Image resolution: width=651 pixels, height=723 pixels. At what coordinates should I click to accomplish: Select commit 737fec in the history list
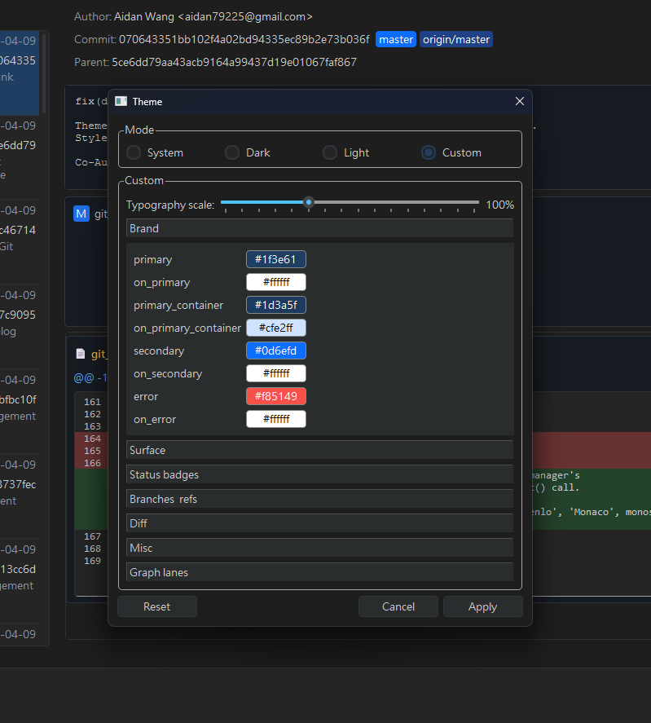[20, 484]
